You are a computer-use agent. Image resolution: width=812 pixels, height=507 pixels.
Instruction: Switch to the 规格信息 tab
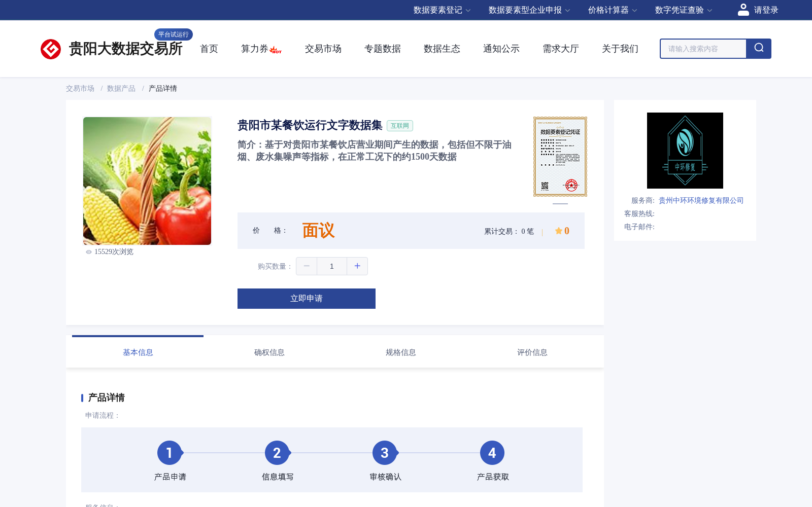click(401, 352)
